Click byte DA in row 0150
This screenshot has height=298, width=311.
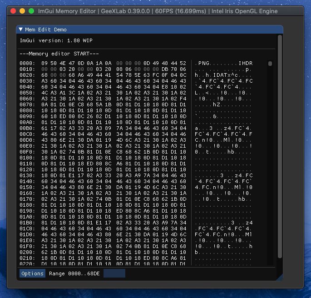[119, 187]
